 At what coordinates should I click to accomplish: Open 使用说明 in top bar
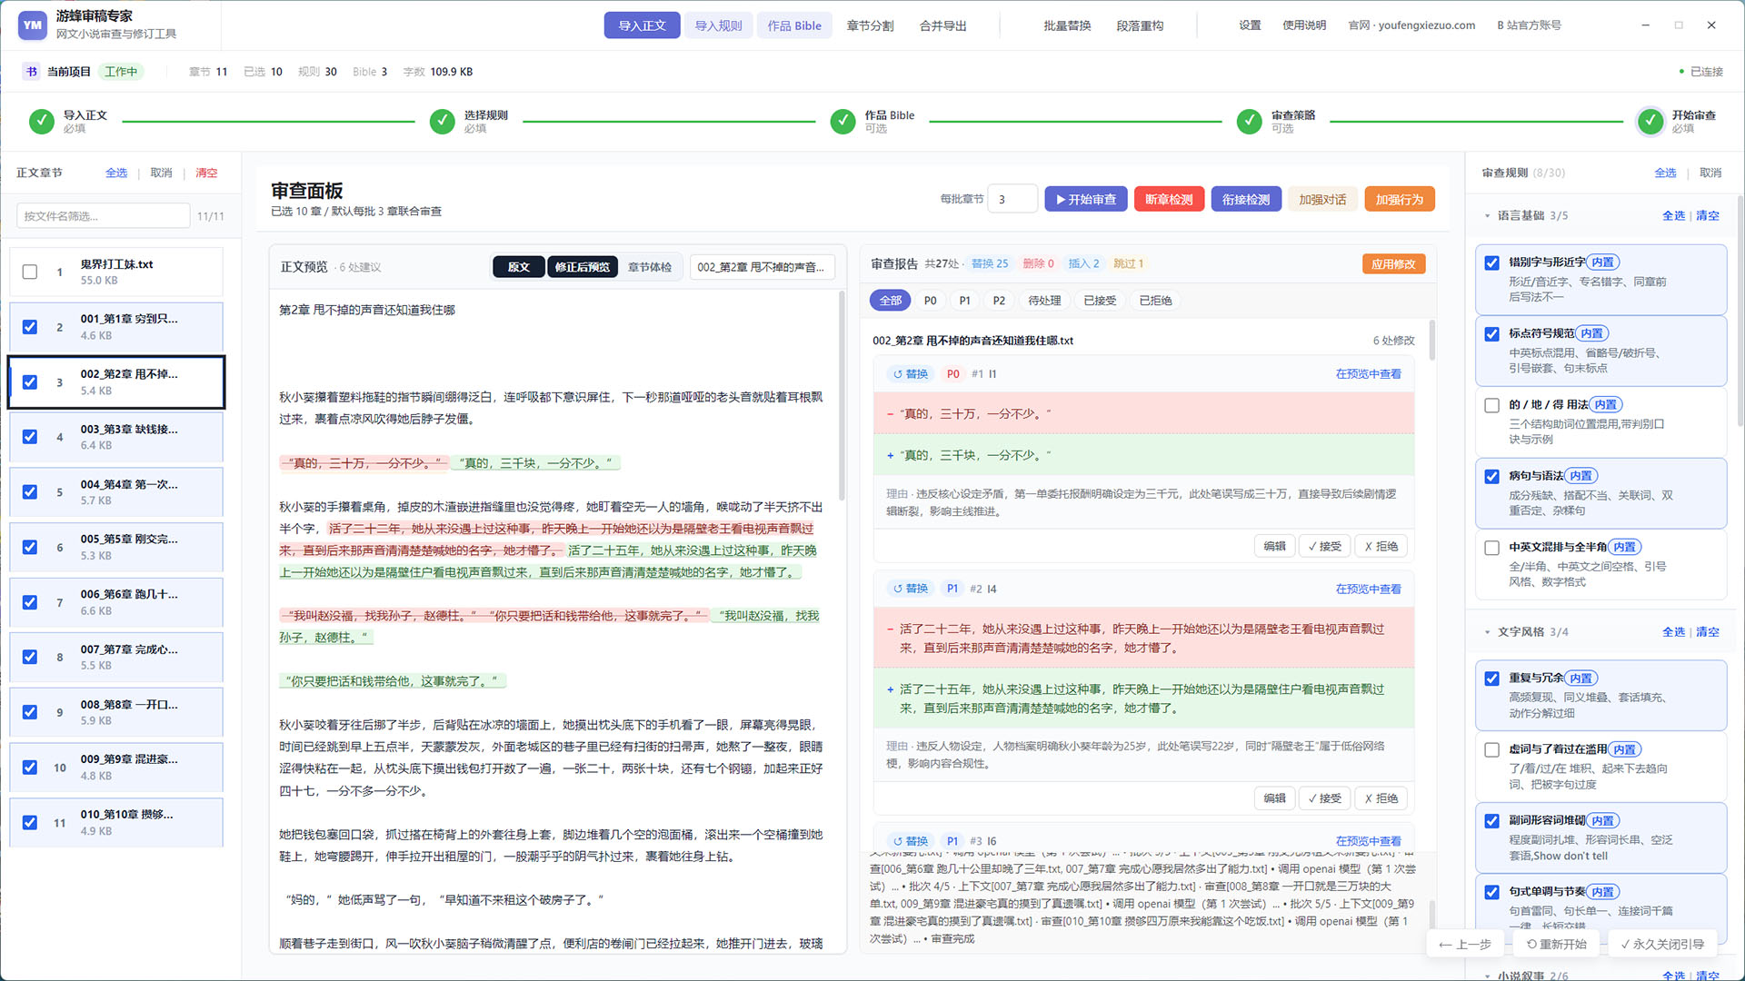pos(1304,25)
